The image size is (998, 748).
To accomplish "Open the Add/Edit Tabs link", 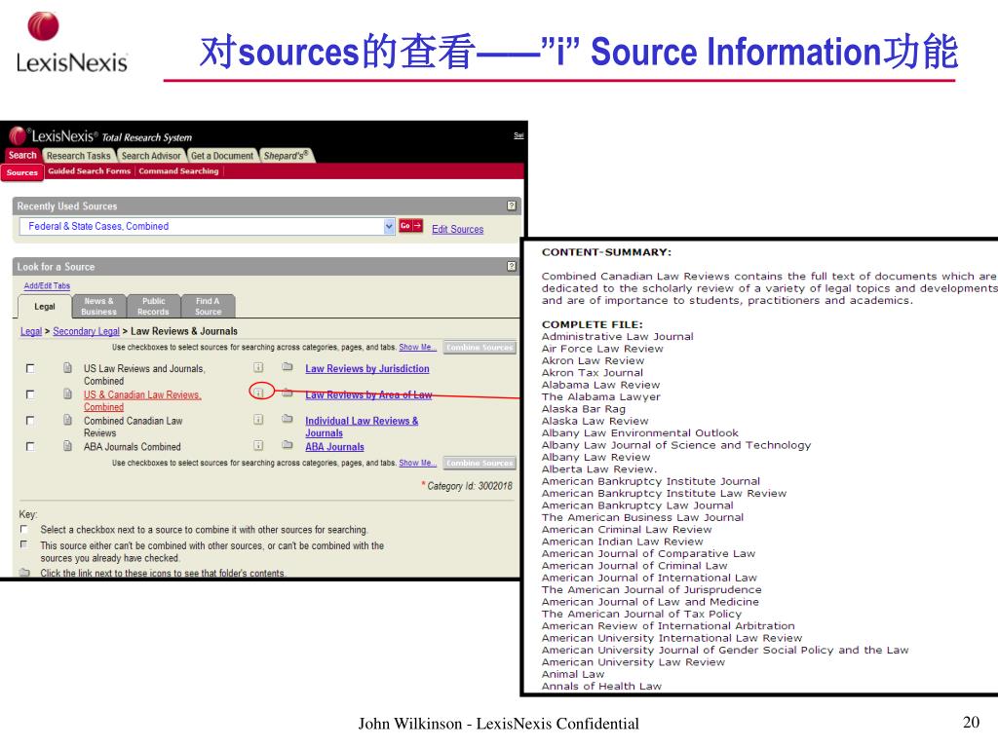I will pos(47,286).
